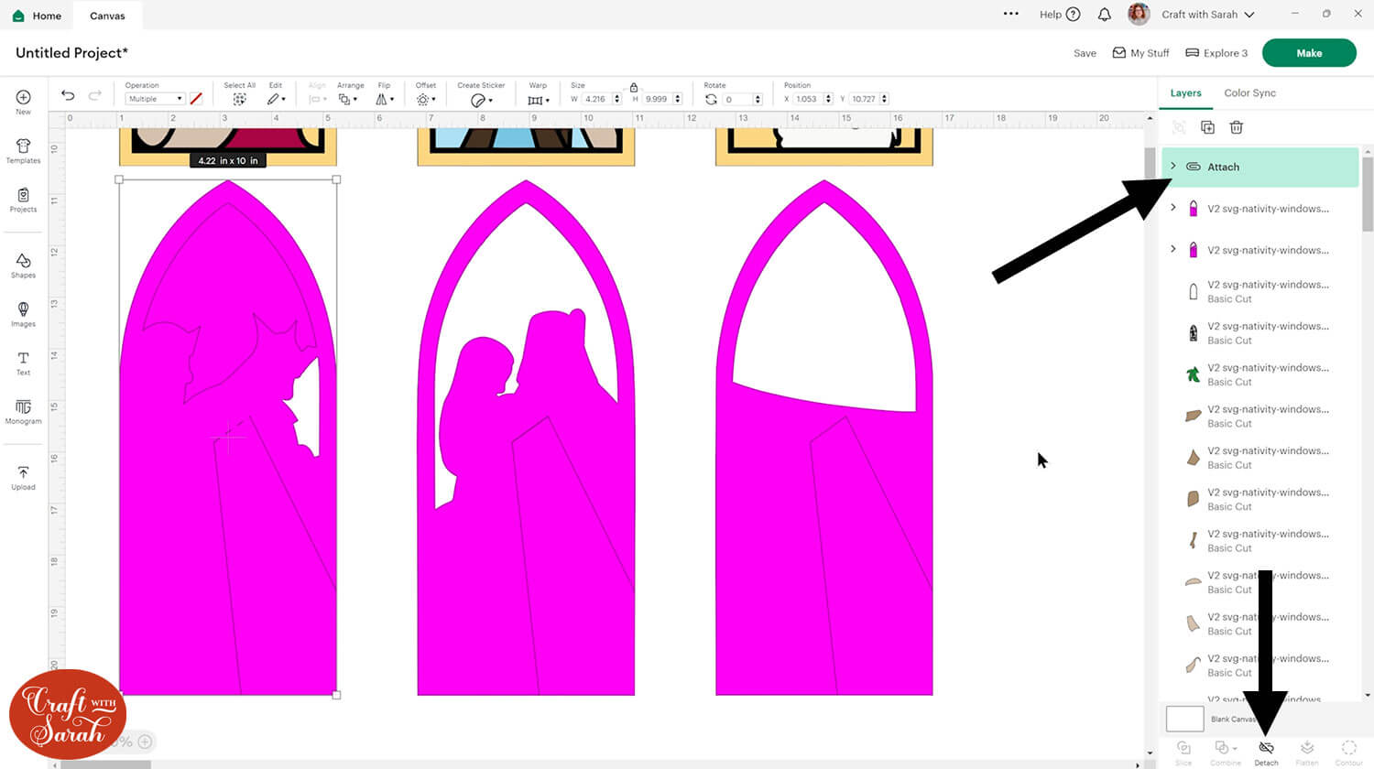Image resolution: width=1374 pixels, height=769 pixels.
Task: Open the Offset dropdown
Action: click(425, 99)
